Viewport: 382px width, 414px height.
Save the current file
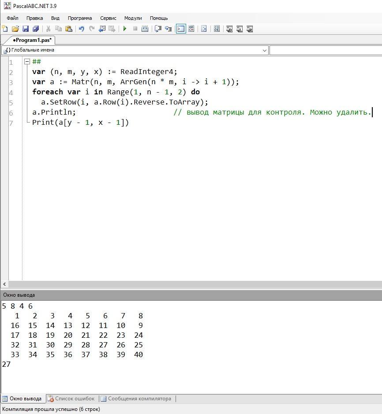click(25, 29)
